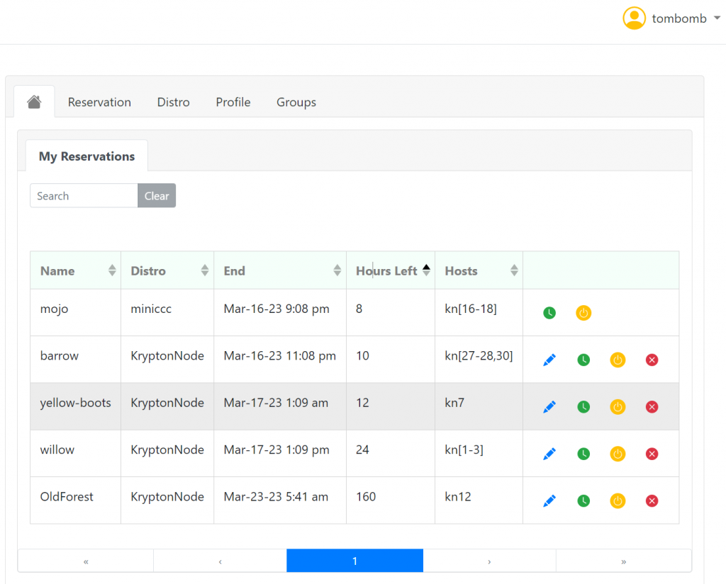Open the Groups tab

[296, 102]
